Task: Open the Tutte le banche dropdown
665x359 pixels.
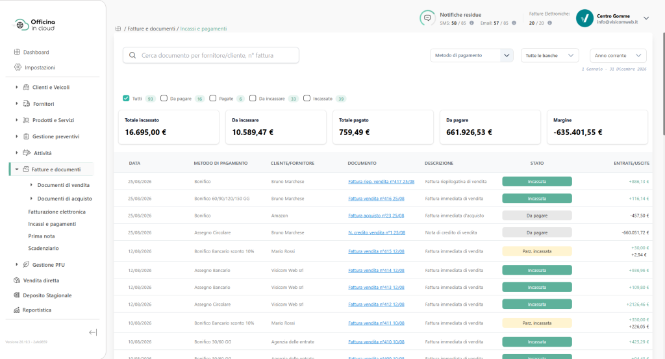Action: pos(549,56)
